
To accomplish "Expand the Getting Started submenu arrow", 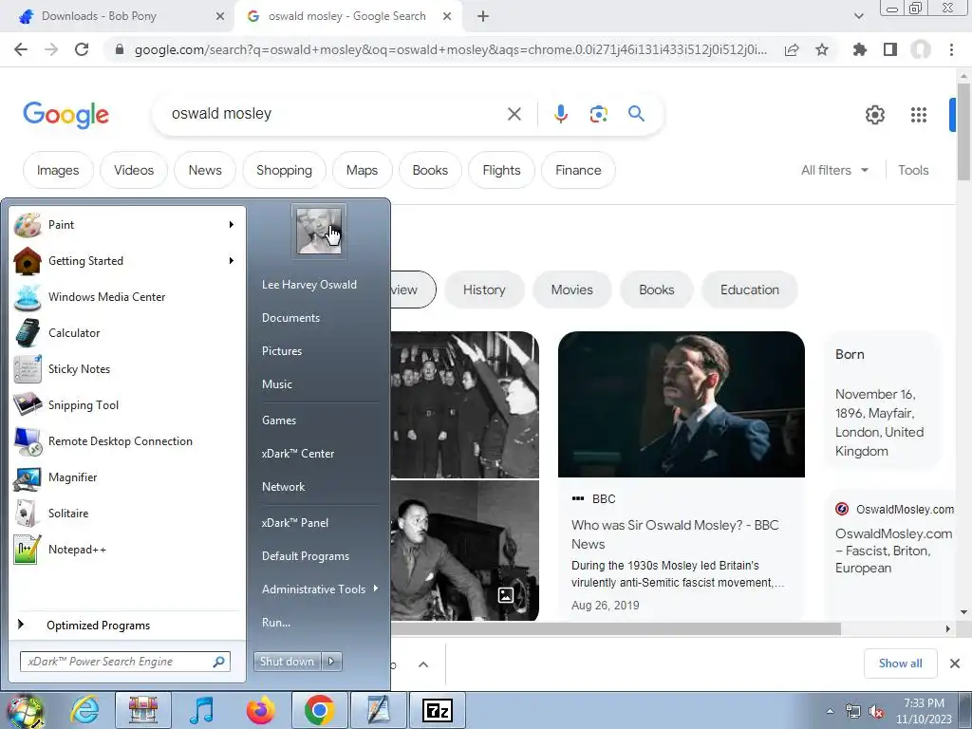I will coord(232,260).
